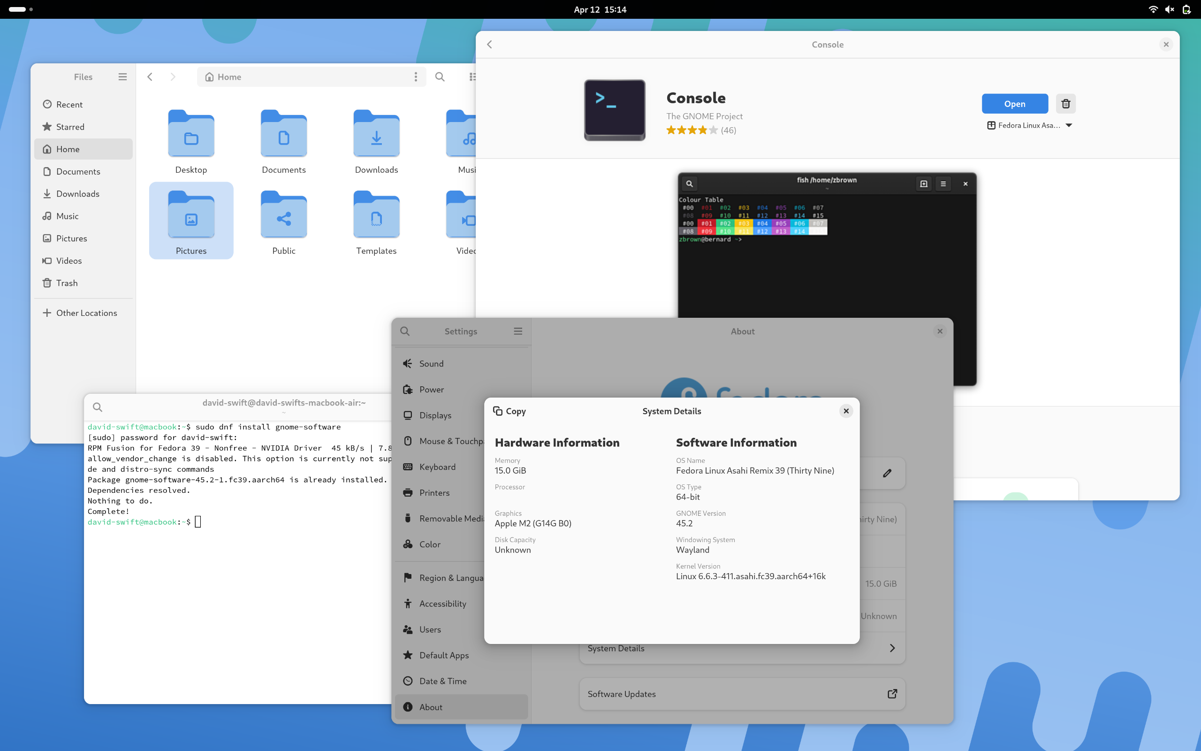This screenshot has width=1201, height=751.
Task: Select Sound in Settings sidebar
Action: tap(431, 364)
